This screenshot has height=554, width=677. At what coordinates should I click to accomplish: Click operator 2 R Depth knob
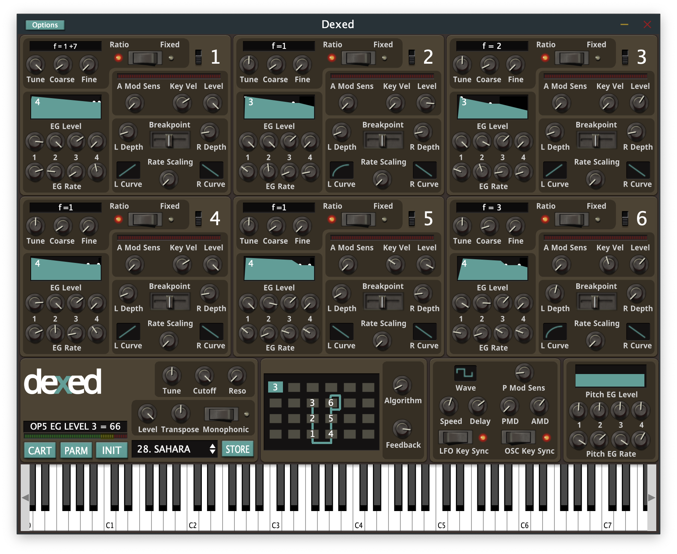(423, 132)
